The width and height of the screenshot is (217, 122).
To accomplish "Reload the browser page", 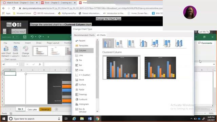I will point(14,8).
